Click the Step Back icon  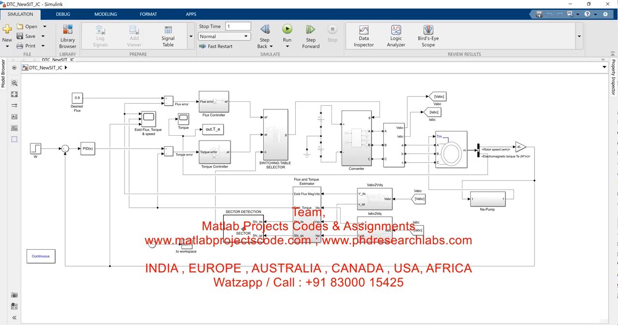(264, 30)
